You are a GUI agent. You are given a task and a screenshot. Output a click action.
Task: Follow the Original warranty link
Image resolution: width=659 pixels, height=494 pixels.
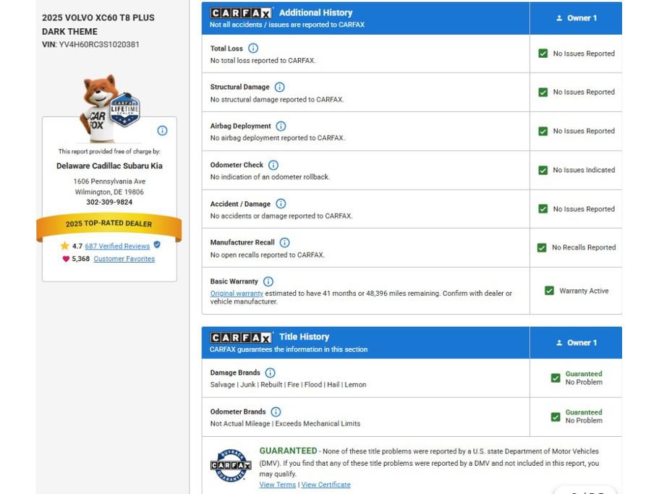237,294
